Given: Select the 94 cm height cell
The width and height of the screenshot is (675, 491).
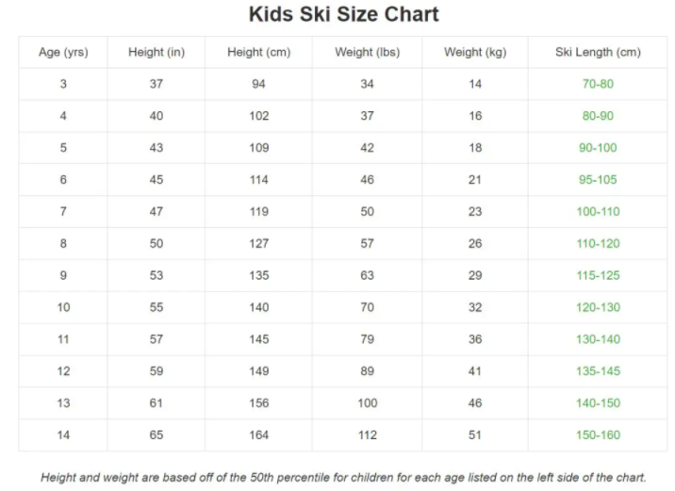Looking at the screenshot, I should (x=258, y=84).
